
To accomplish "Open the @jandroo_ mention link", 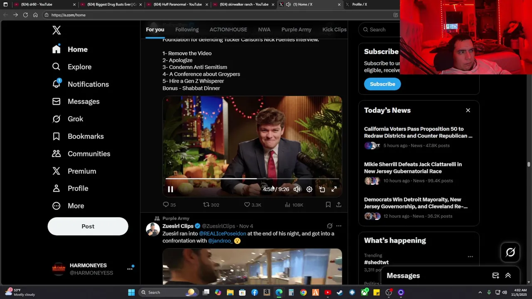I will tap(220, 241).
